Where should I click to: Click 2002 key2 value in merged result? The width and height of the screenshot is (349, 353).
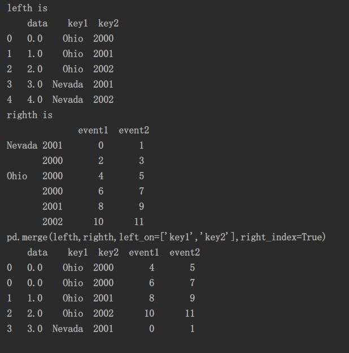pyautogui.click(x=103, y=313)
